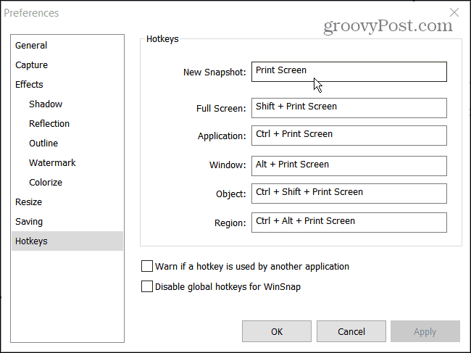The width and height of the screenshot is (471, 353).
Task: Click the New Snapshot hotkey field
Action: pos(349,71)
